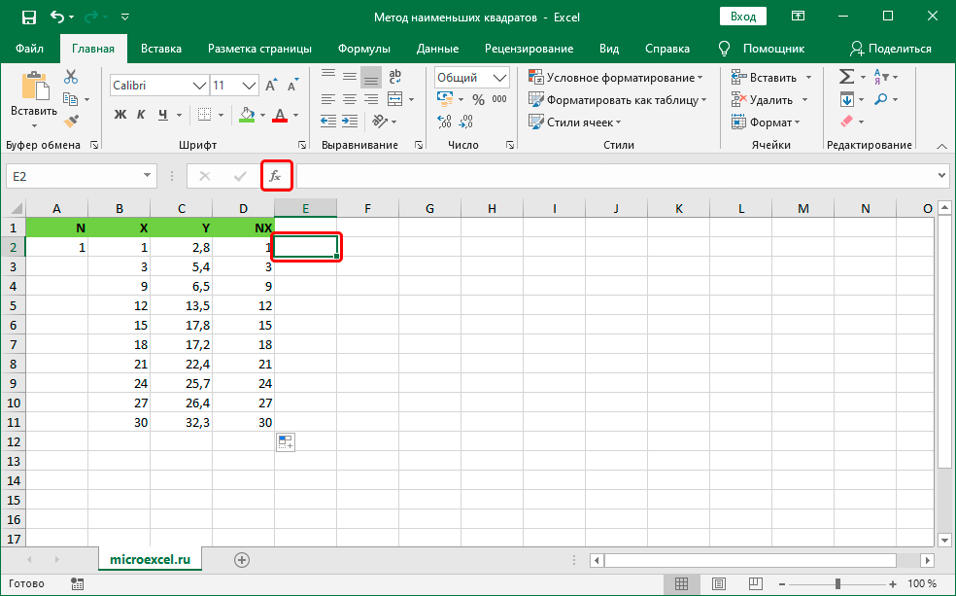Screen dimensions: 956x596
Task: Click the AutoSum sigma icon
Action: pos(846,77)
